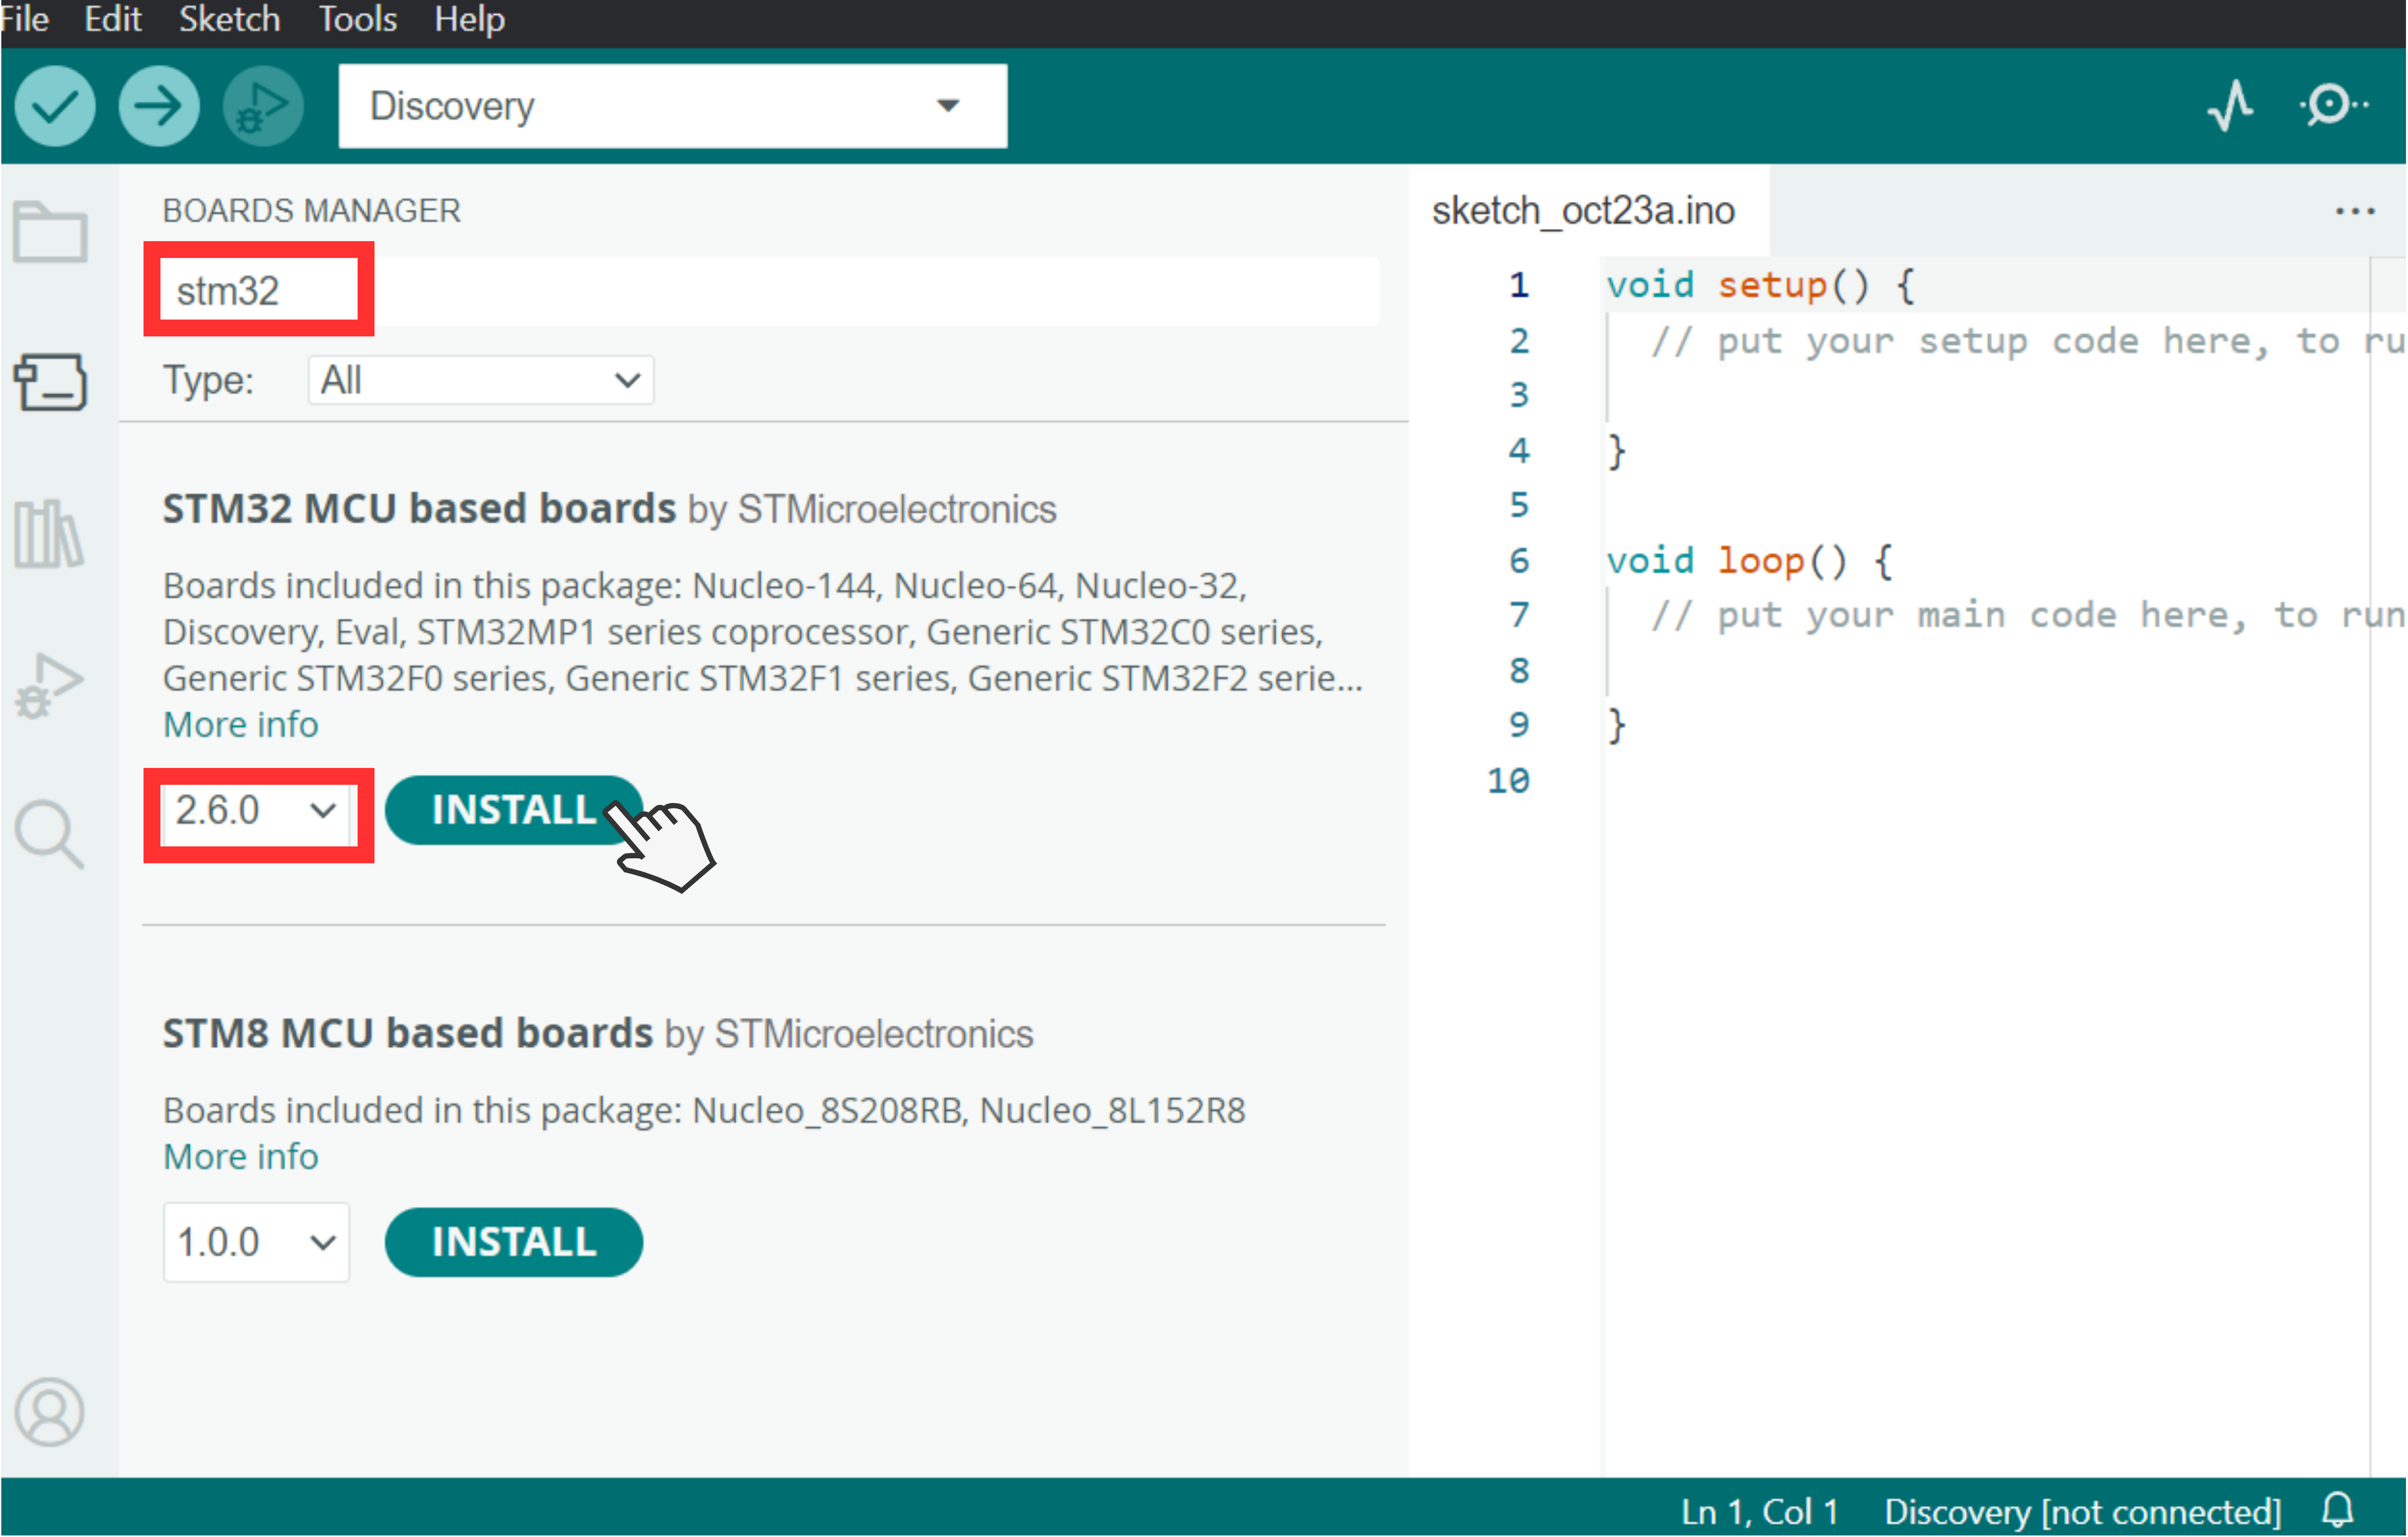Click the user account profile icon
Screen dimensions: 2408x1537
pos(50,1412)
